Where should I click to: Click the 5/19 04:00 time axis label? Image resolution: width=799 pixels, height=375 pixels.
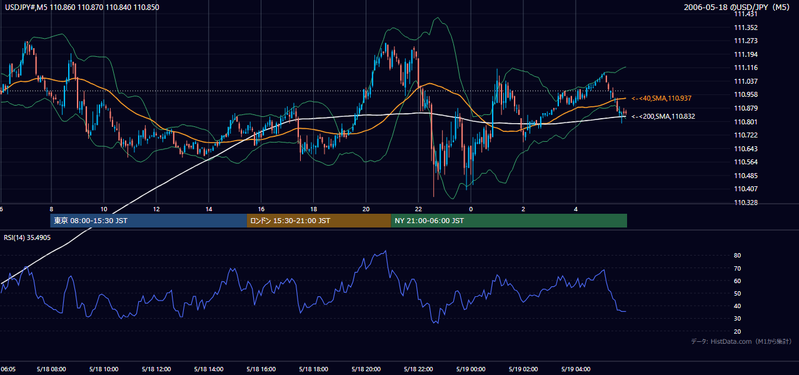click(x=576, y=369)
